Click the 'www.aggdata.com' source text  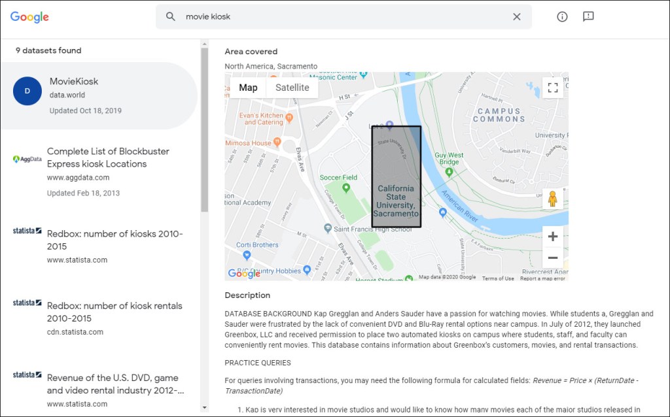click(x=79, y=178)
